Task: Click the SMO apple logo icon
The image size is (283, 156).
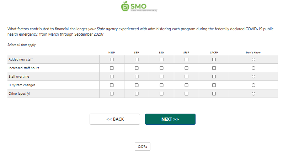Action: point(125,6)
